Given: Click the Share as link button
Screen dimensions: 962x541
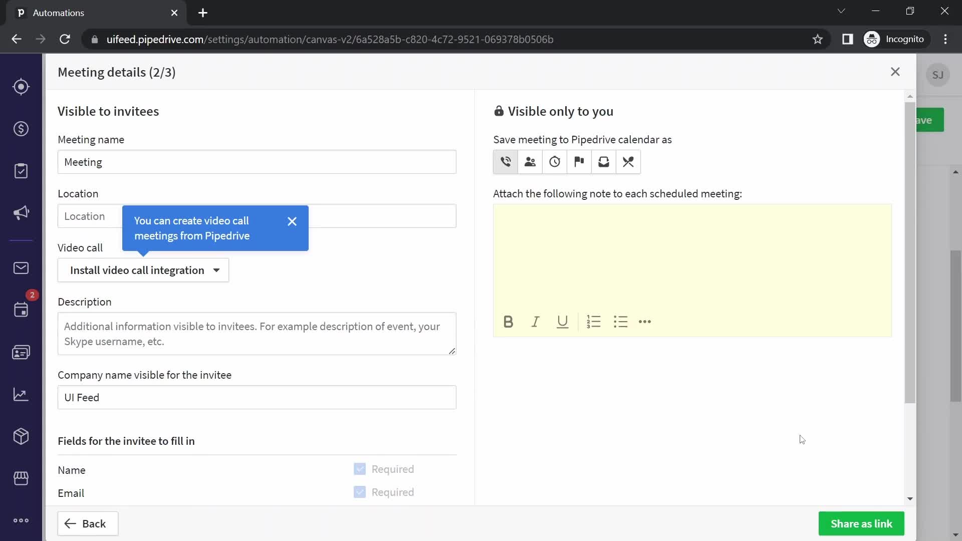Looking at the screenshot, I should (862, 524).
